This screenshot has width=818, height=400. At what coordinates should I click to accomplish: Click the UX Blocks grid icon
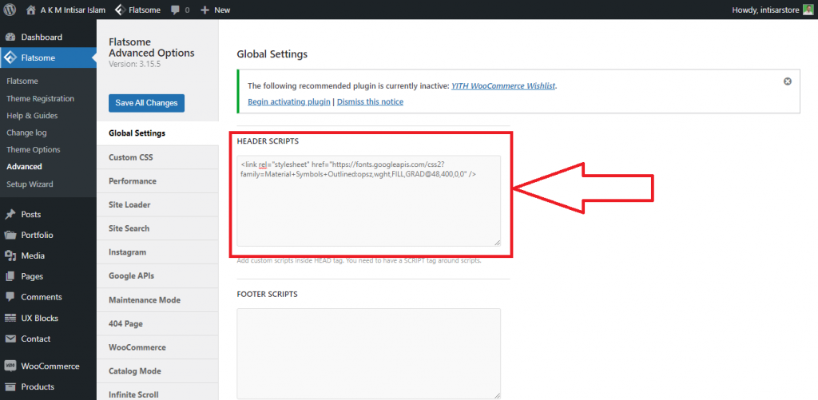(10, 318)
